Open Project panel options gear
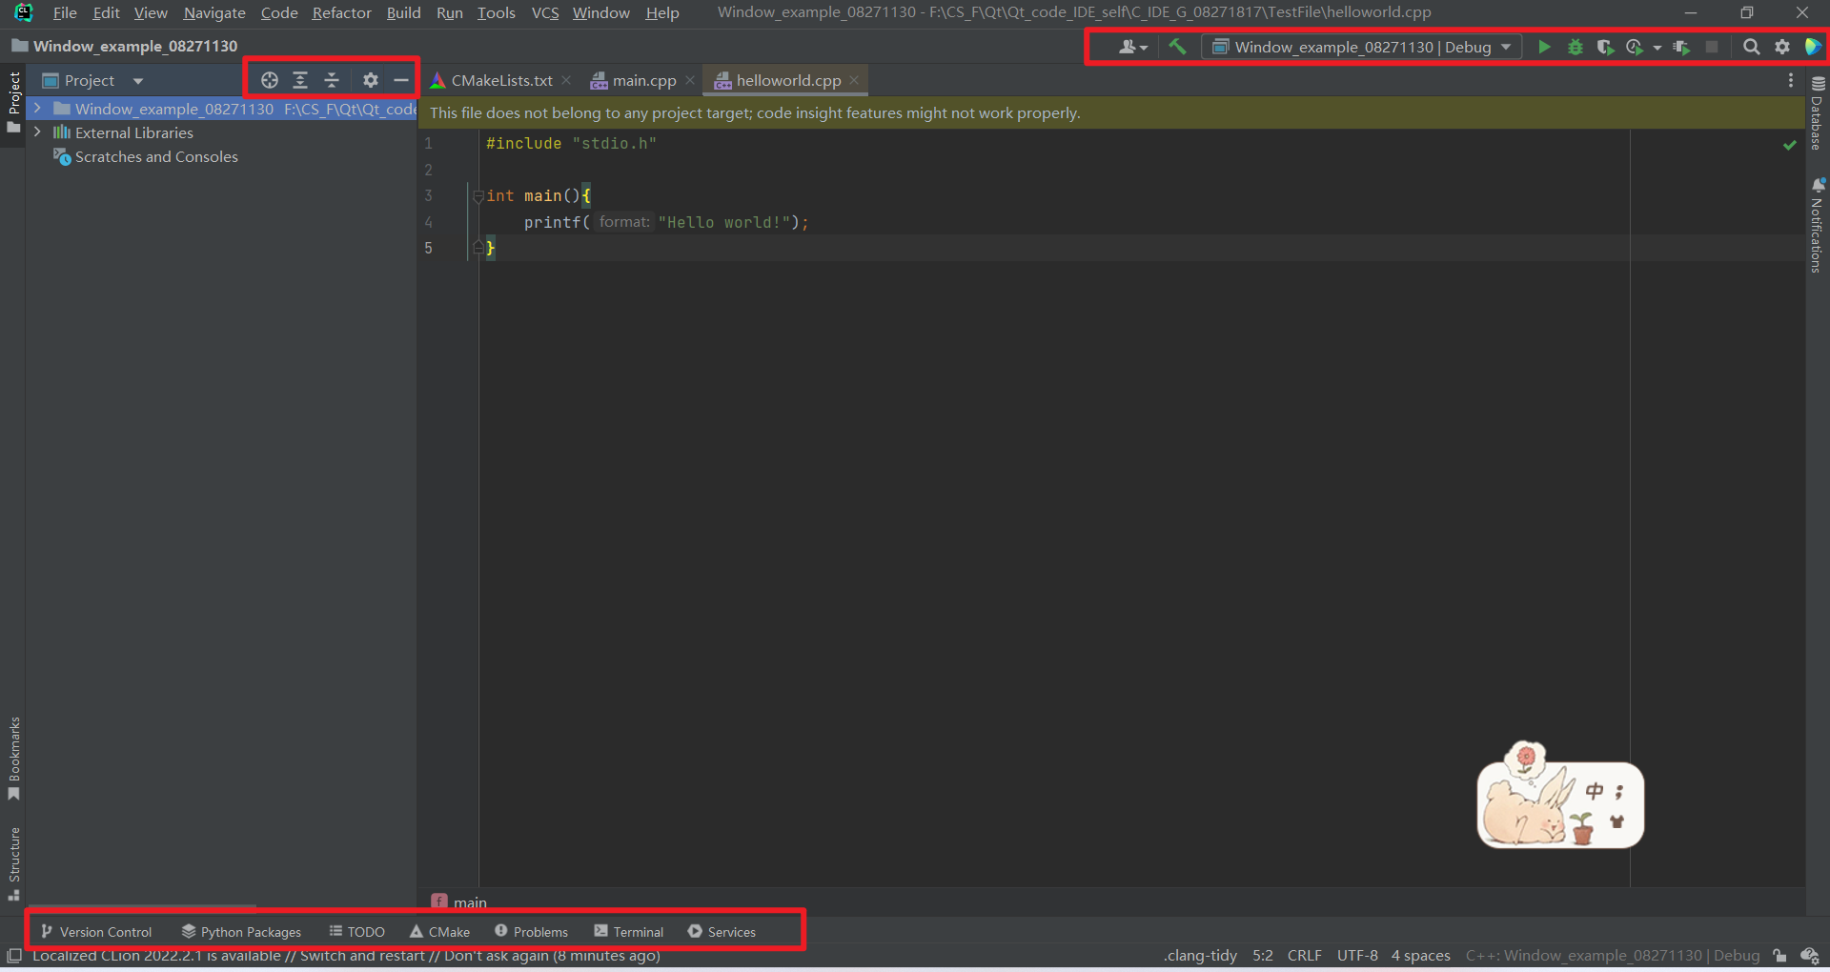Image resolution: width=1830 pixels, height=972 pixels. tap(371, 80)
